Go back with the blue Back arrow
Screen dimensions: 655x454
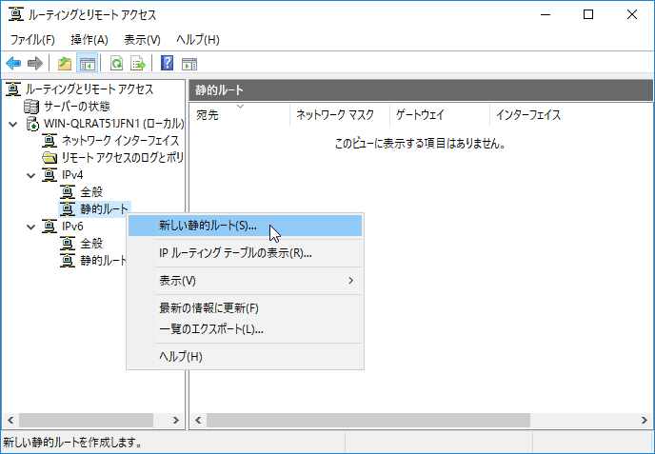13,64
